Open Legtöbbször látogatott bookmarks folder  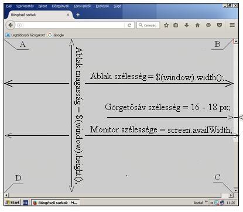[25, 35]
